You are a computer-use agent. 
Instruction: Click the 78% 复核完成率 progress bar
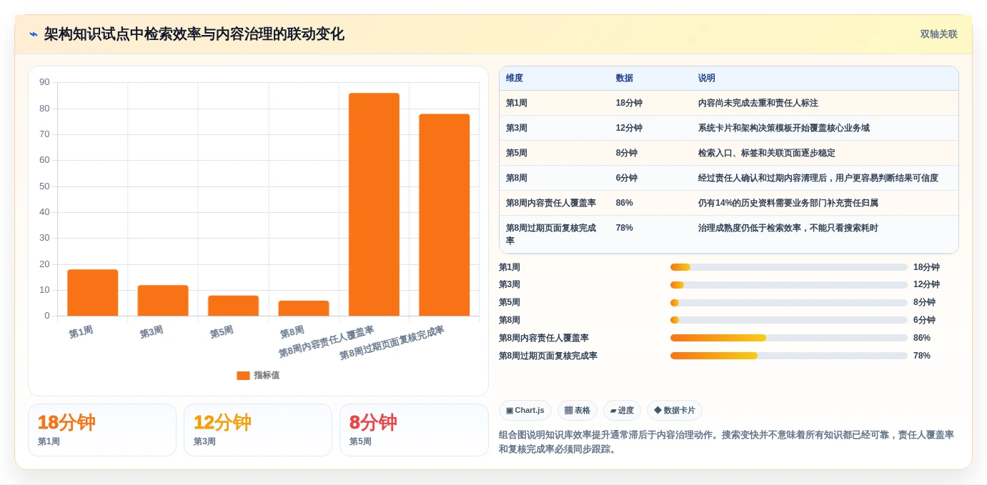789,356
